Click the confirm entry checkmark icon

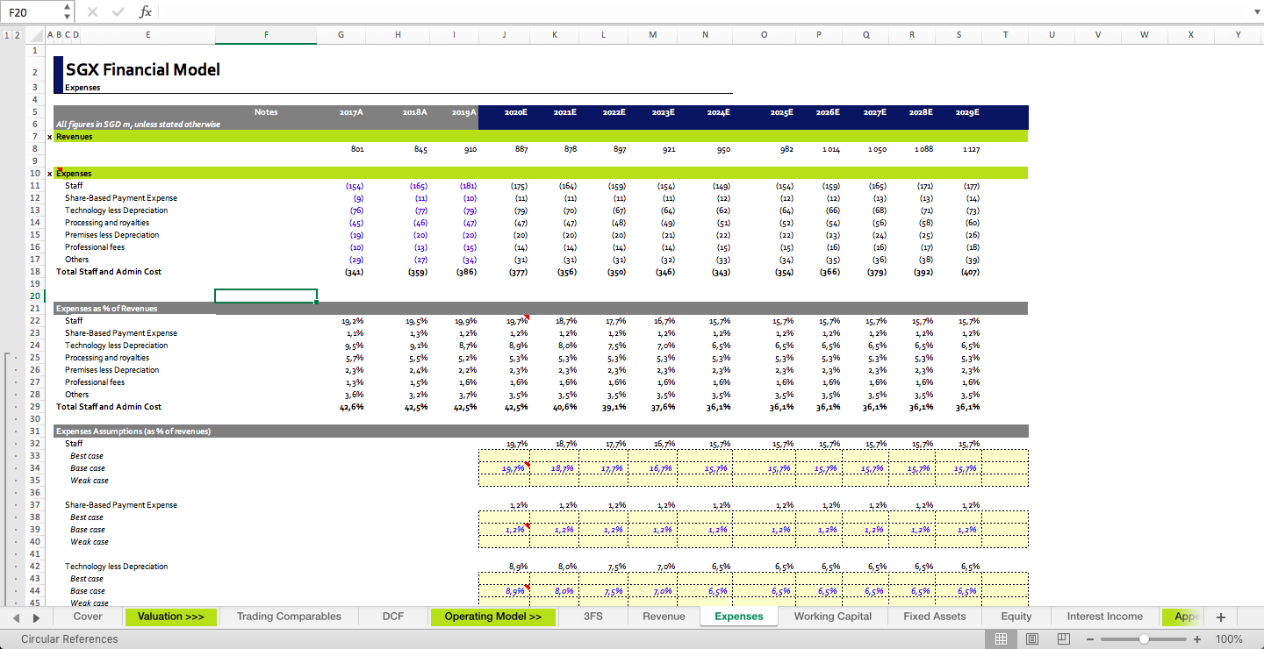118,12
